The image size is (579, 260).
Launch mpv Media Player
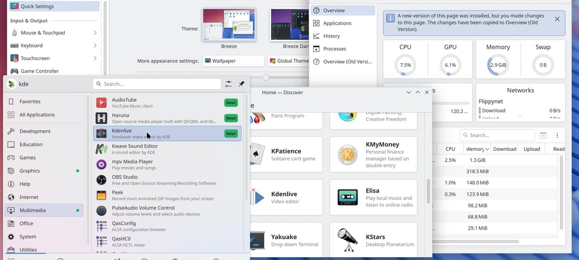click(167, 164)
